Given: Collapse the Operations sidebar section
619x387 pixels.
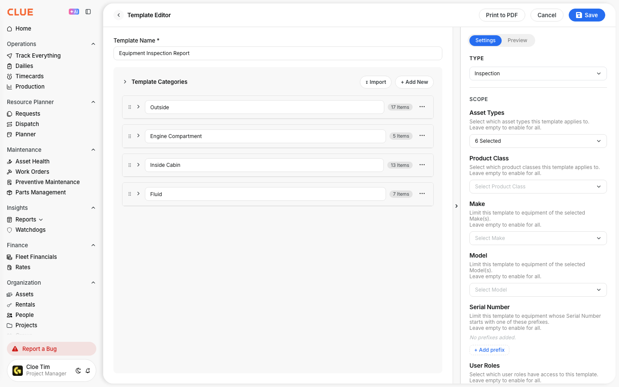Looking at the screenshot, I should (93, 44).
